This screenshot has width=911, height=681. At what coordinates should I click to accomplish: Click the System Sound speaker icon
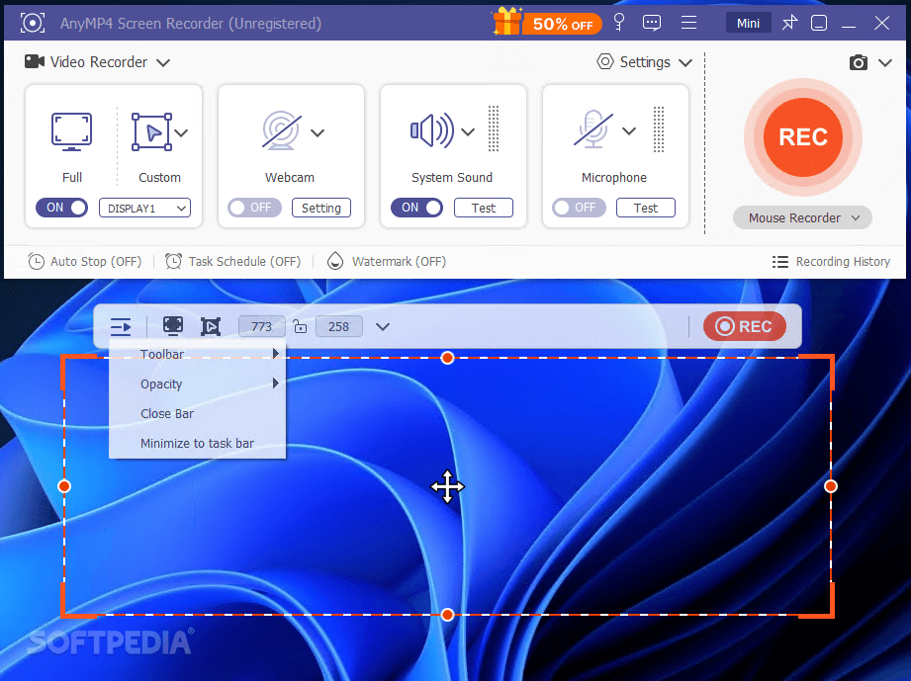click(432, 130)
